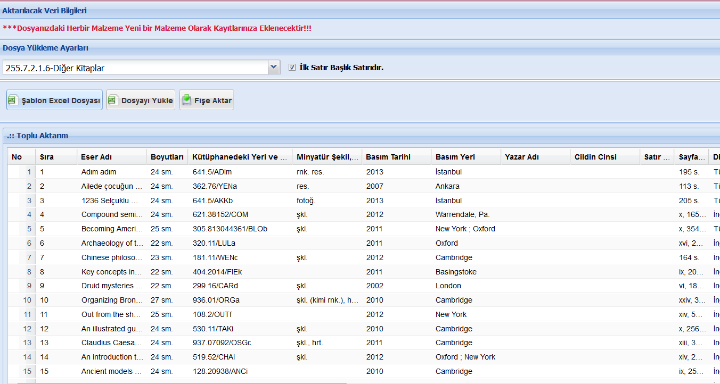Click call number 362.76/YENa

pos(215,186)
